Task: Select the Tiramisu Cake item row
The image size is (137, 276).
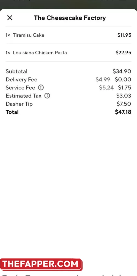Action: 69,35
